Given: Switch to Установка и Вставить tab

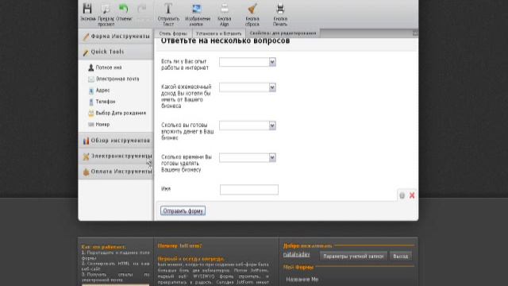Looking at the screenshot, I should pos(219,33).
